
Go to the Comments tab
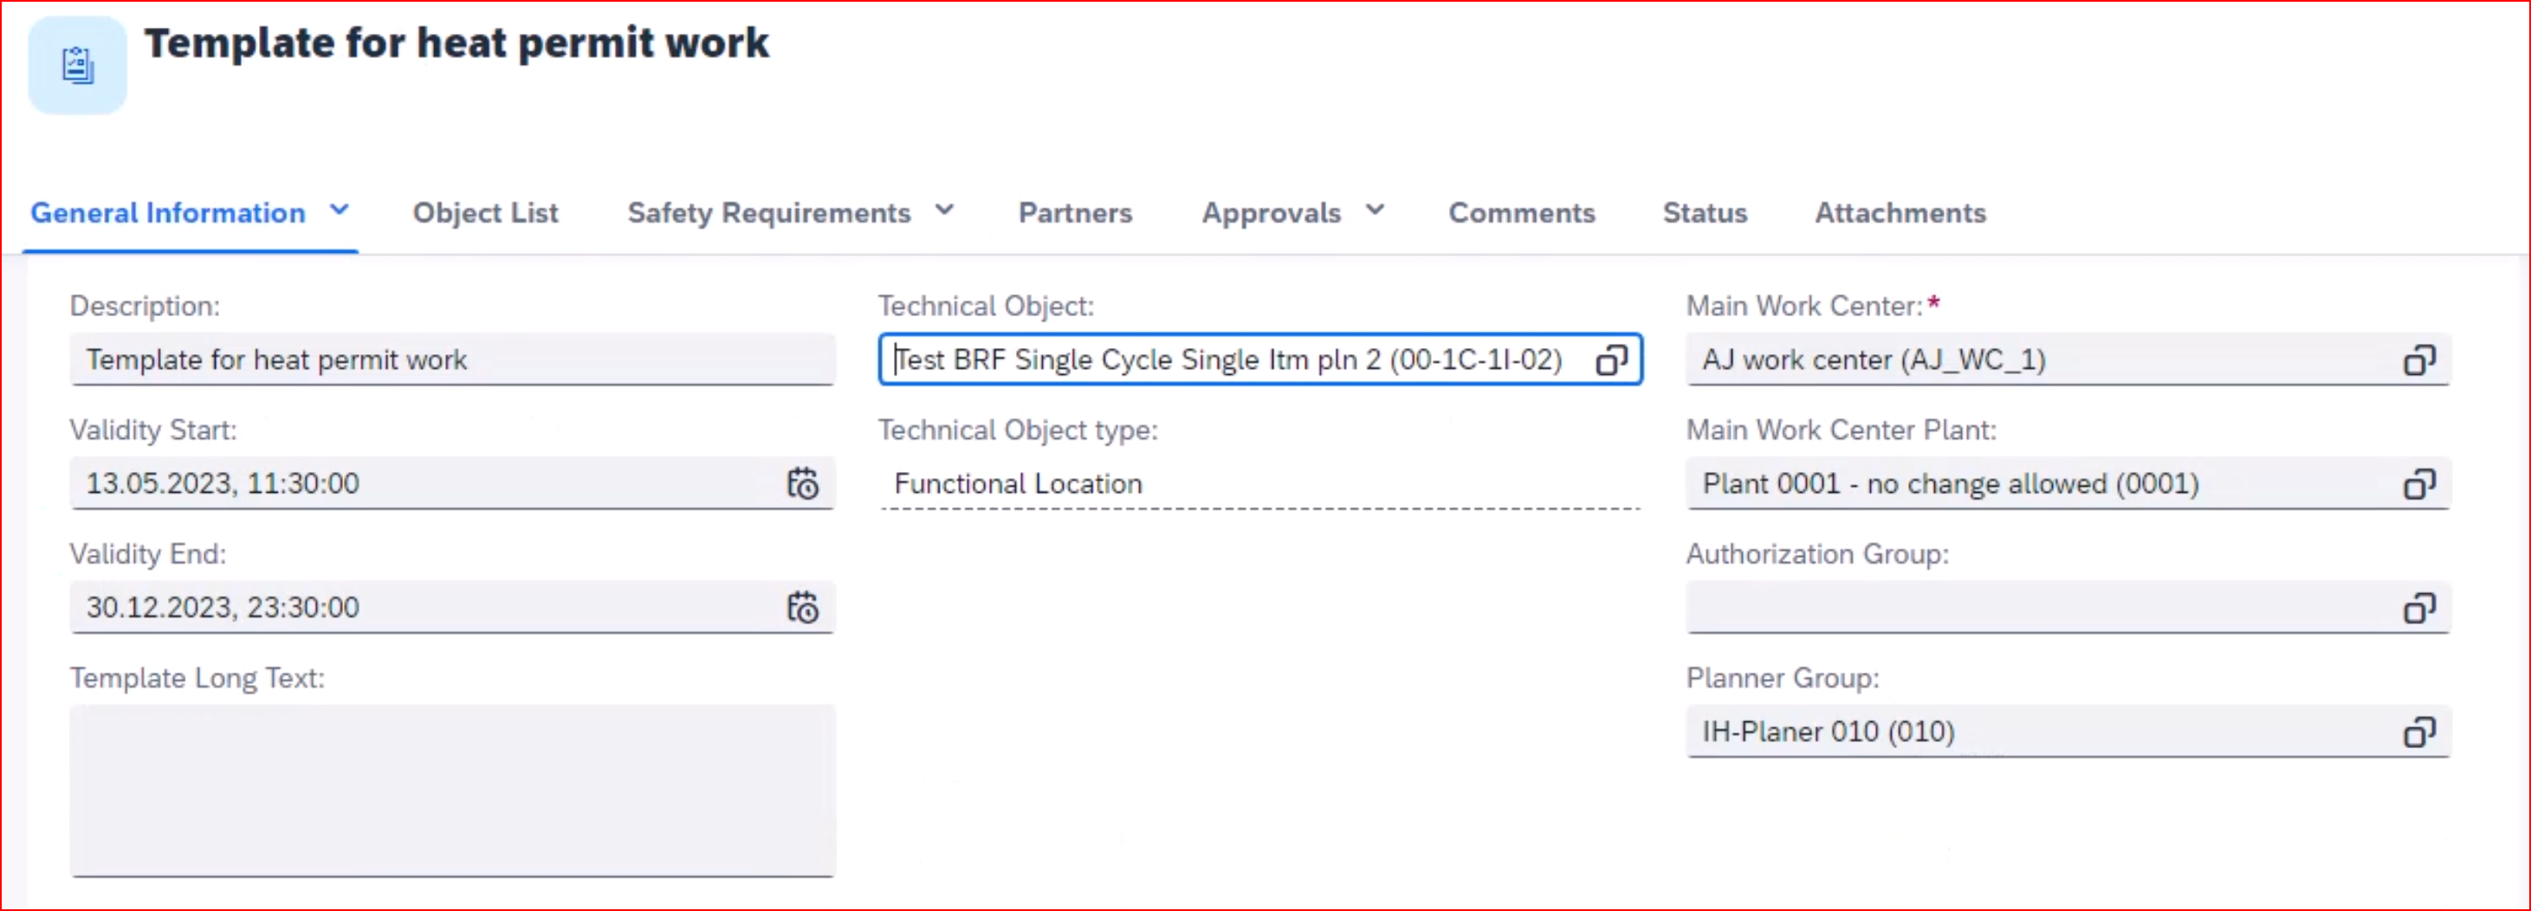tap(1521, 213)
